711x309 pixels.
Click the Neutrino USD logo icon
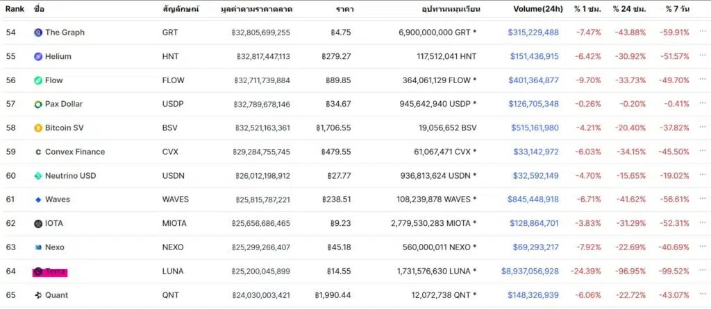[x=38, y=176]
